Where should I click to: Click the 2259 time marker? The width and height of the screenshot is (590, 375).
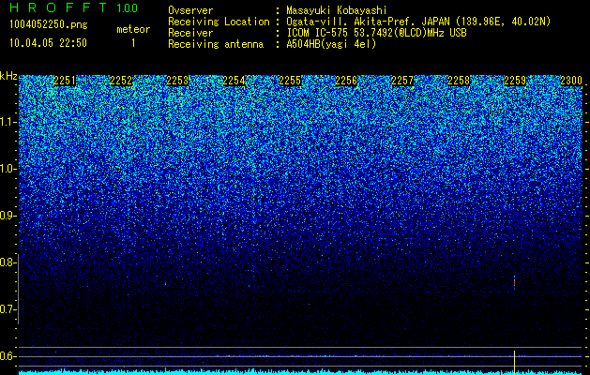tap(515, 81)
